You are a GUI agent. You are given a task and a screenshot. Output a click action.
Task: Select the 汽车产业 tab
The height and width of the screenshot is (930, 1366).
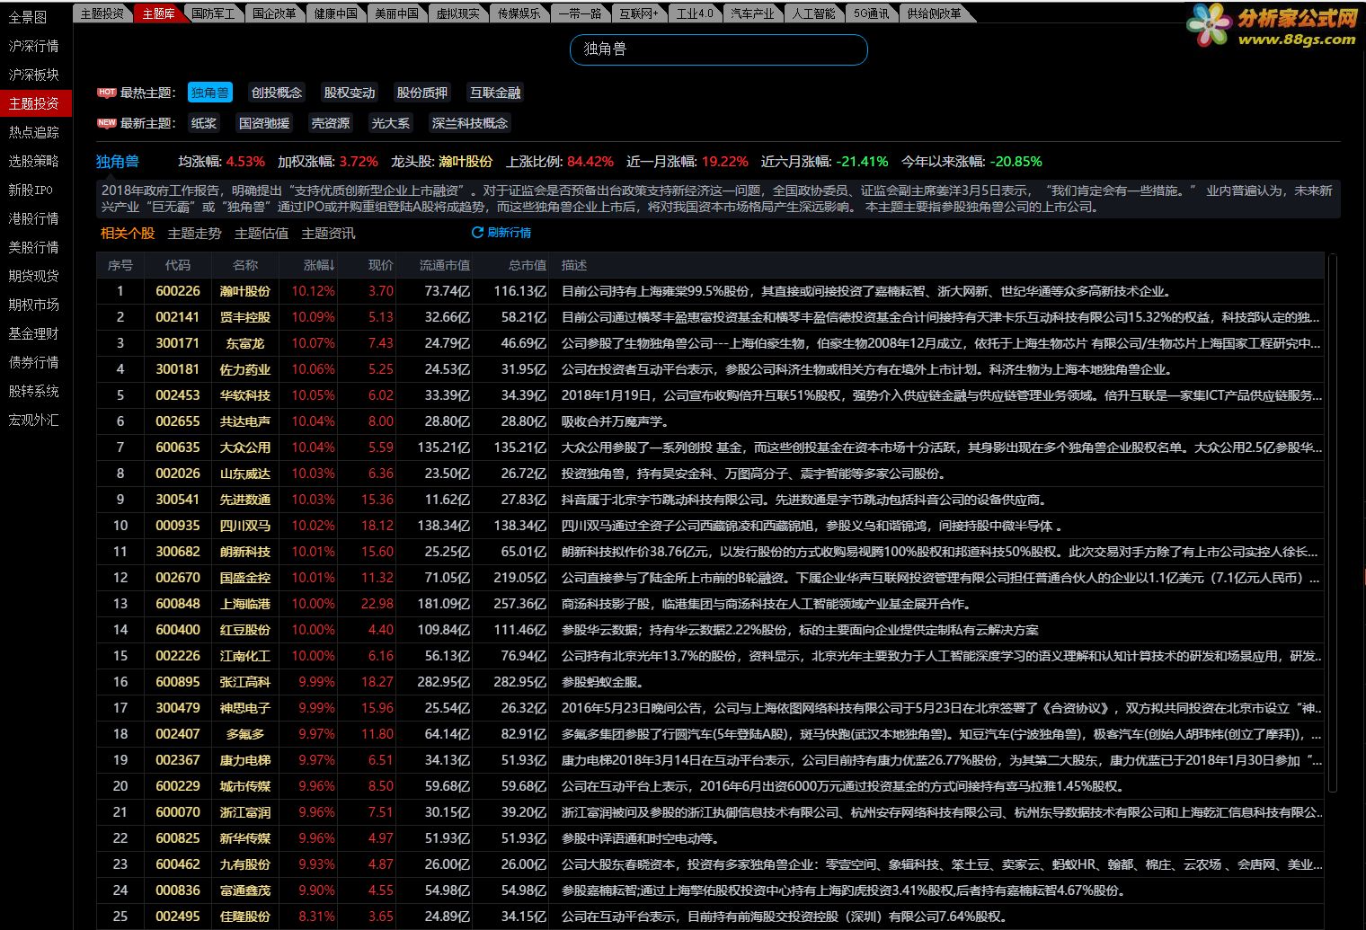(x=752, y=13)
